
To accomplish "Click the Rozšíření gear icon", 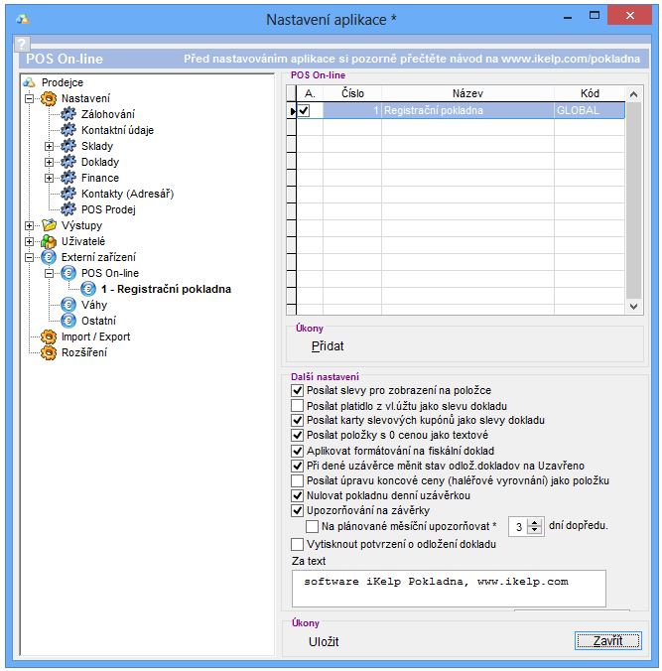I will (48, 352).
